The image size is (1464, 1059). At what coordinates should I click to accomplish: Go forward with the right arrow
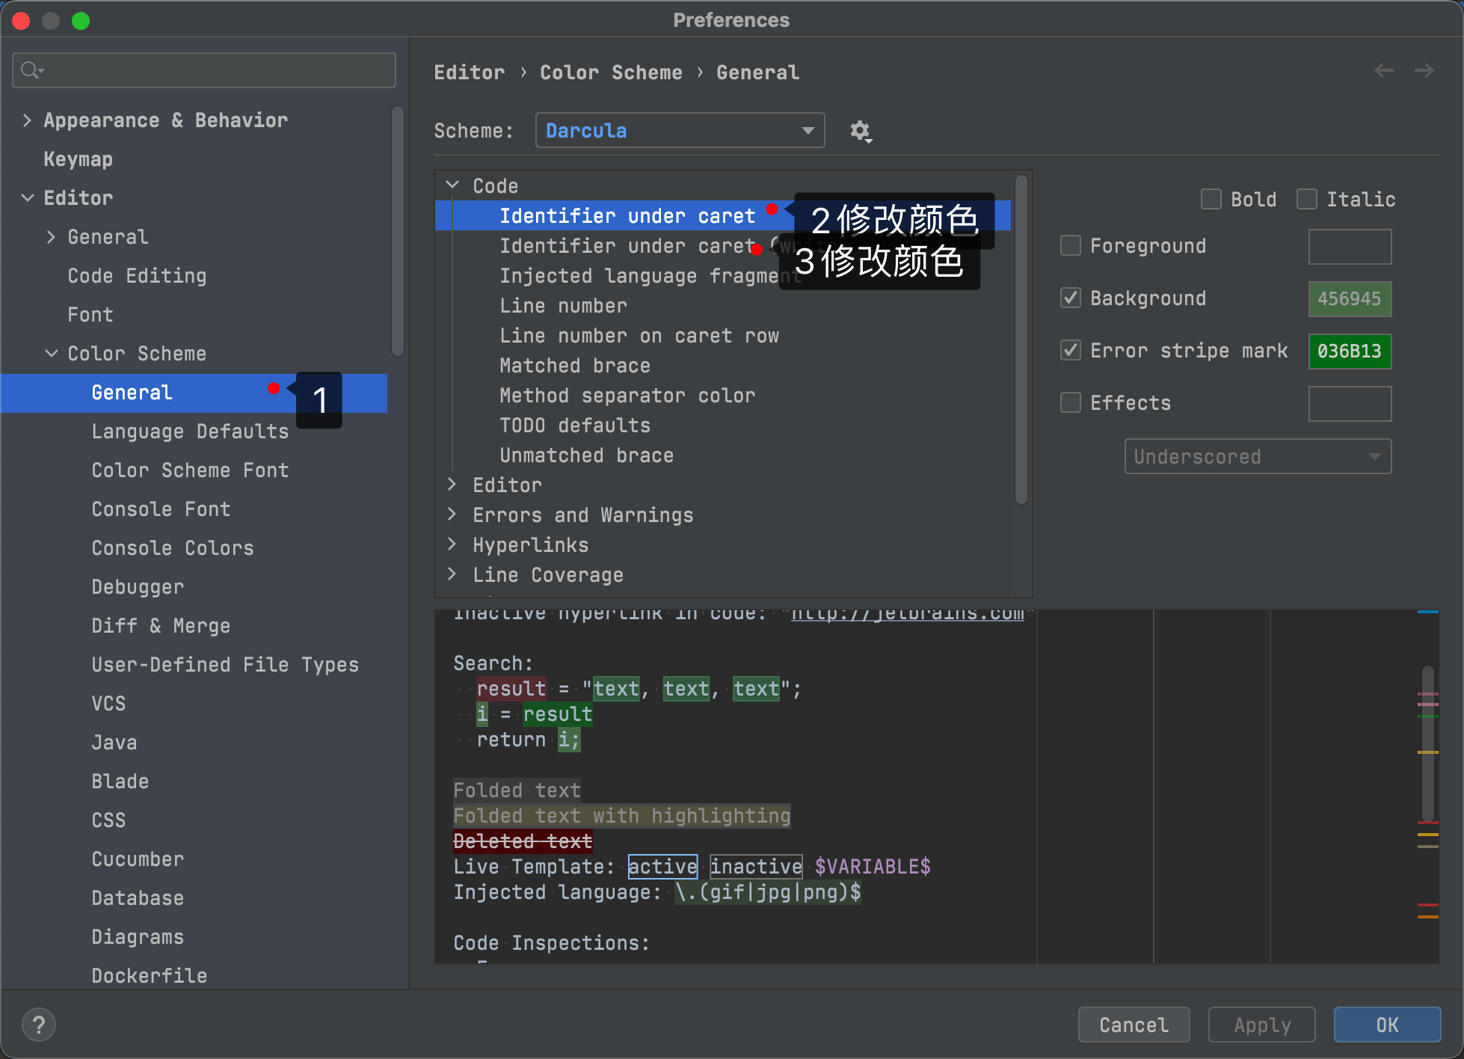click(x=1424, y=71)
